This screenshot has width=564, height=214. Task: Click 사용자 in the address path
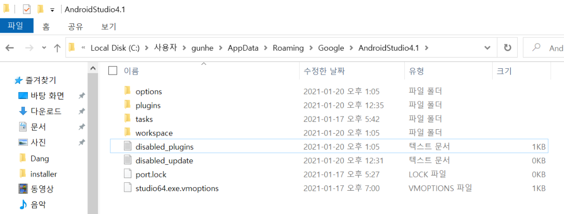point(166,48)
